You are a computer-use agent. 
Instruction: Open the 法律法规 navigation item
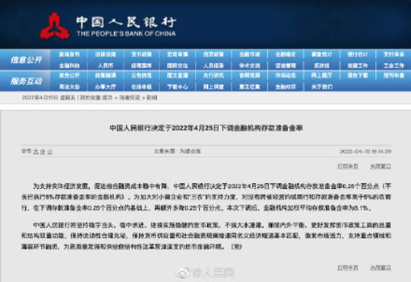coord(105,54)
